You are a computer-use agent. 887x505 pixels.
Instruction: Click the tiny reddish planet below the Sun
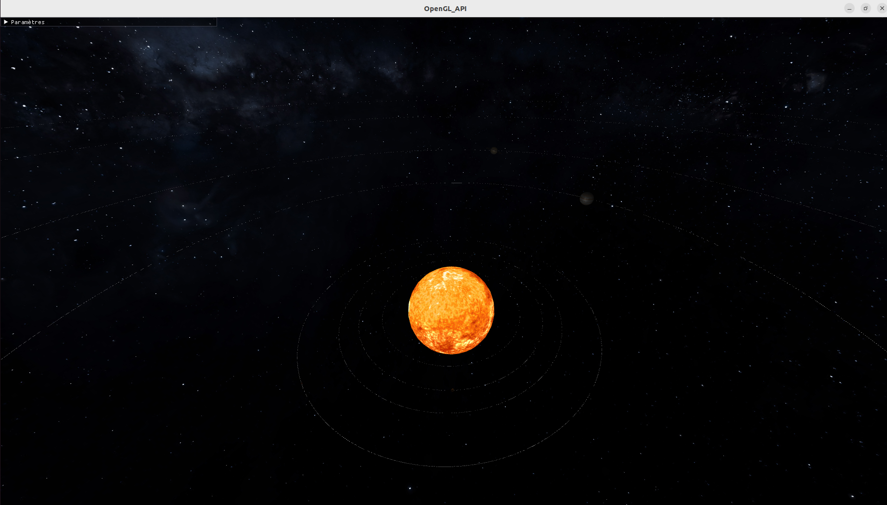tap(452, 390)
